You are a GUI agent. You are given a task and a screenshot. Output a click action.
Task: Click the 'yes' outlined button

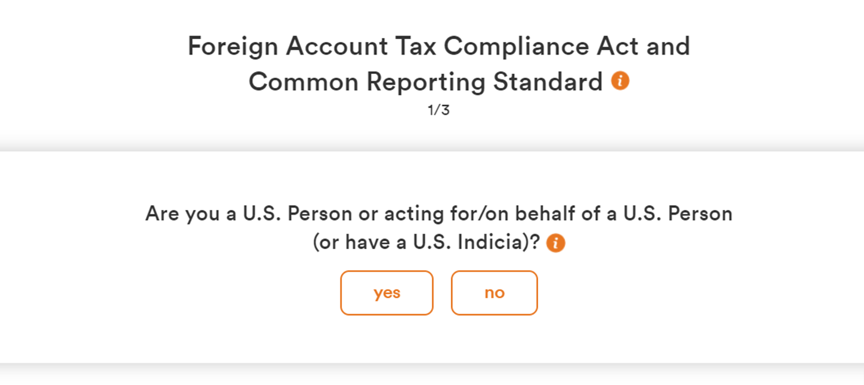pos(387,293)
